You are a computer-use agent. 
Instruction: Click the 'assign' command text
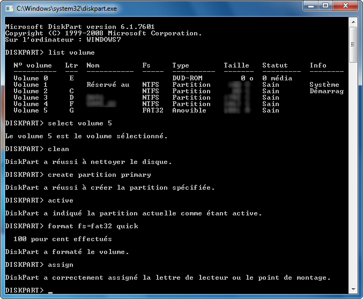(61, 265)
